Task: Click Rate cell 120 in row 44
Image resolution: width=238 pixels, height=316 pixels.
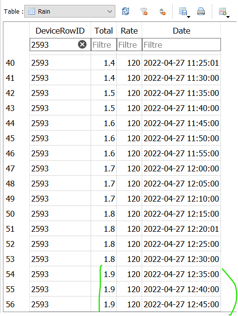Action: [129, 123]
